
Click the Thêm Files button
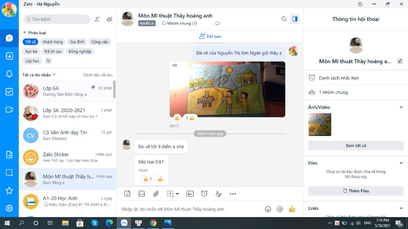[356, 191]
